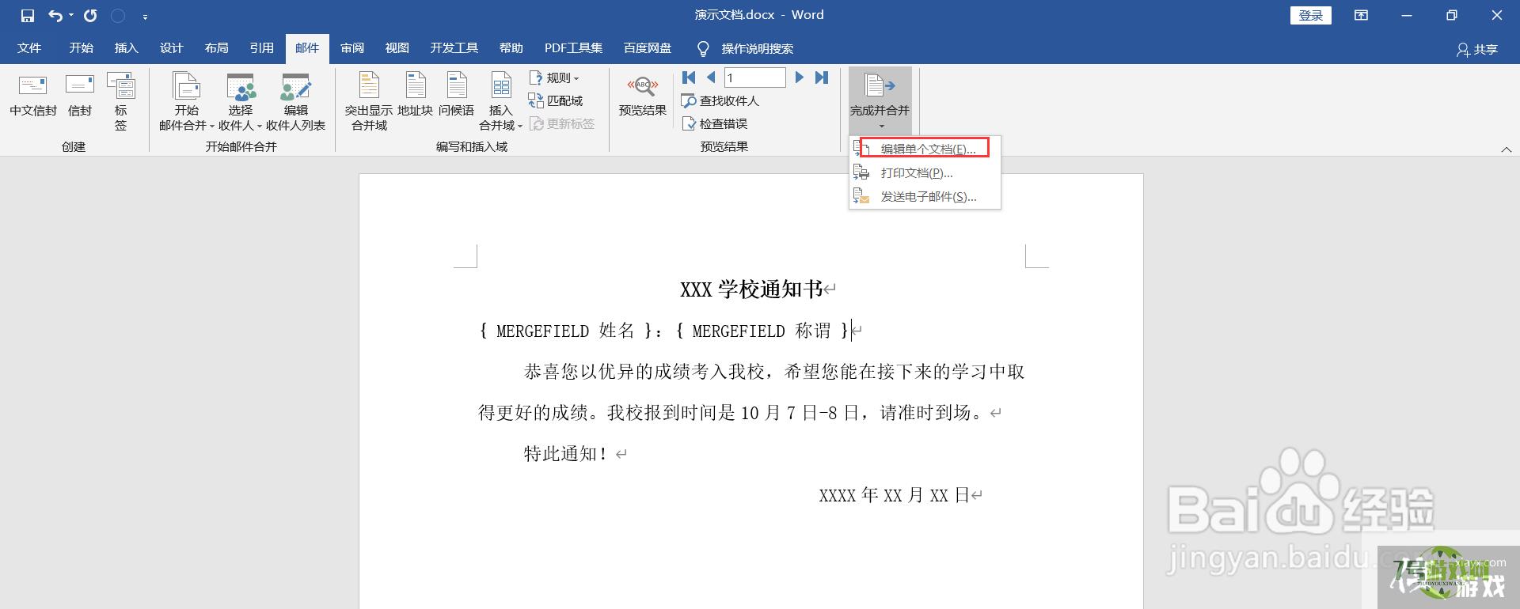Image resolution: width=1520 pixels, height=609 pixels.
Task: Open undo history dropdown arrow
Action: point(71,16)
